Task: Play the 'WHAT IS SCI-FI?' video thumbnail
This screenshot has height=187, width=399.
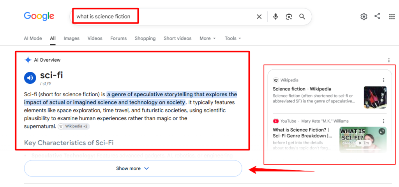Action: 363,140
